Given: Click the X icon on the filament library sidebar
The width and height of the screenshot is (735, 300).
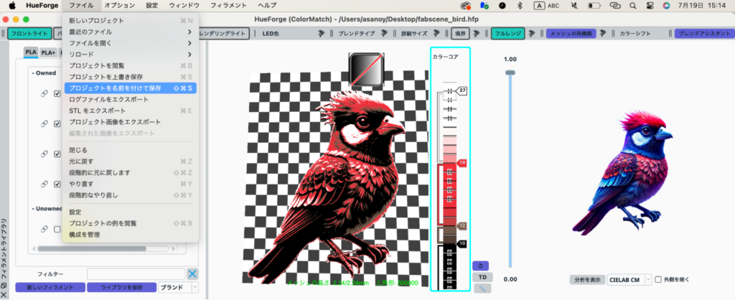Looking at the screenshot, I should pos(4,294).
